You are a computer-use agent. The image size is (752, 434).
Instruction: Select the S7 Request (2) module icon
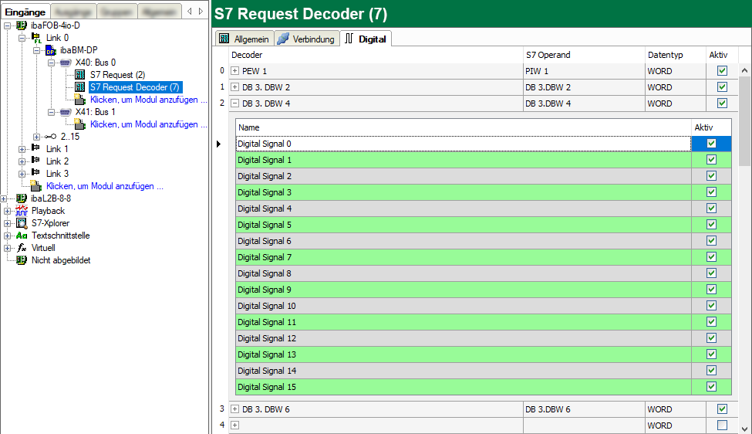pyautogui.click(x=80, y=75)
